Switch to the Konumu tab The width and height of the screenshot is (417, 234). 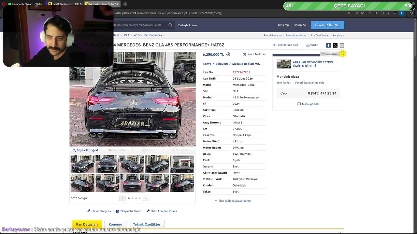tap(115, 224)
